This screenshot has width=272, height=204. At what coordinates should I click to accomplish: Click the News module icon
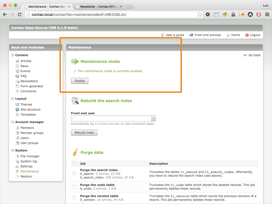pyautogui.click(x=17, y=66)
